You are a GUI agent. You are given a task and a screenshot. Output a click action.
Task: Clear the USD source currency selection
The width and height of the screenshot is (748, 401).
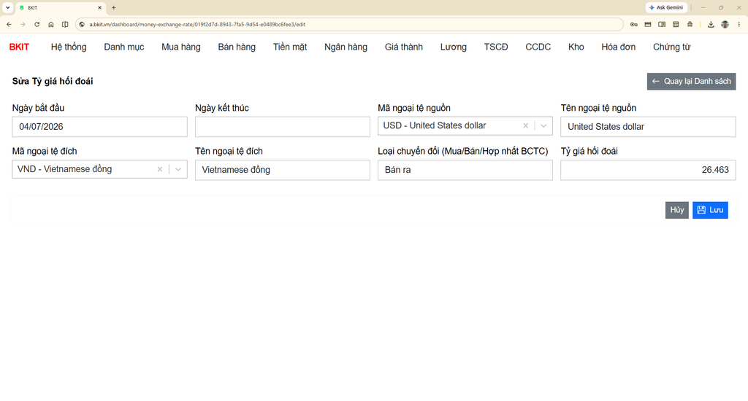click(x=526, y=125)
